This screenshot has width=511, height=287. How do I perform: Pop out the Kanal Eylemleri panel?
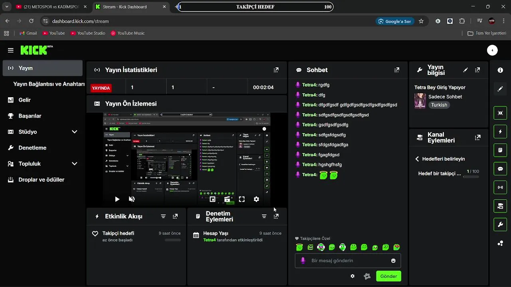(477, 138)
